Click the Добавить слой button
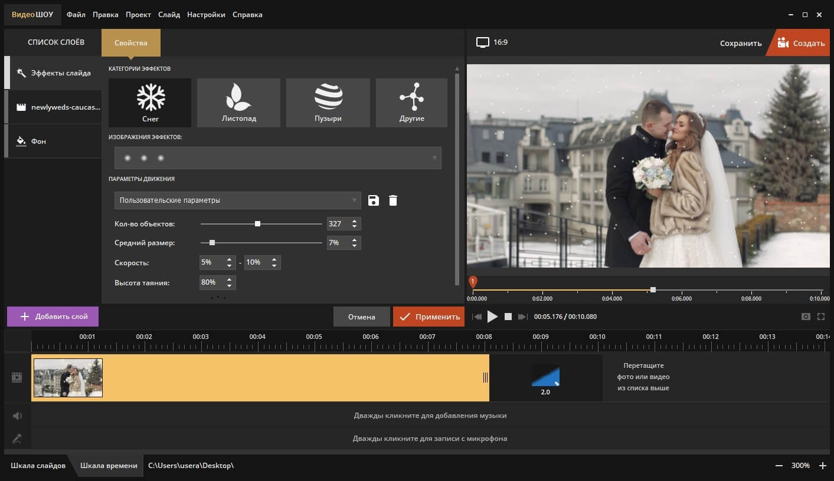834x481 pixels. click(x=53, y=317)
